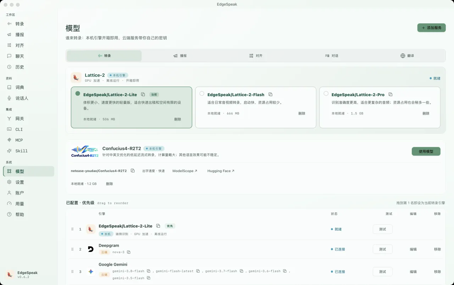Open 模型 in the sidebar
This screenshot has height=285, width=454.
(x=29, y=171)
